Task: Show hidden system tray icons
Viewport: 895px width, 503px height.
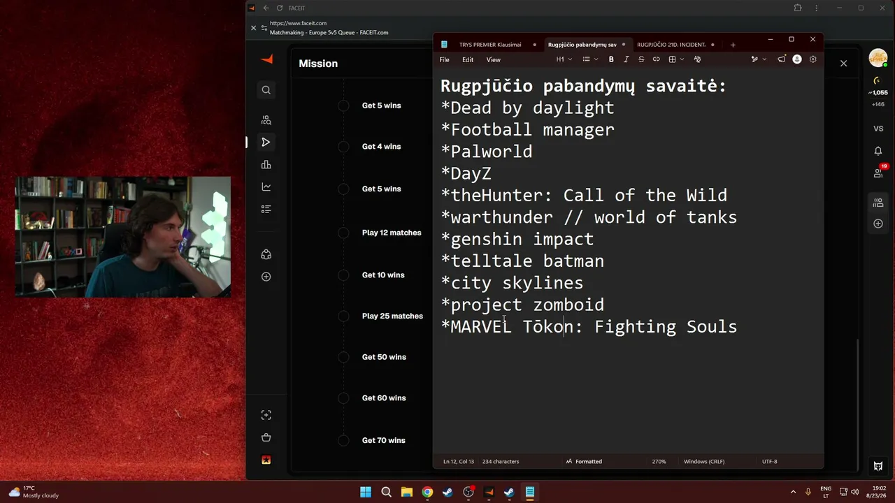Action: [x=793, y=492]
